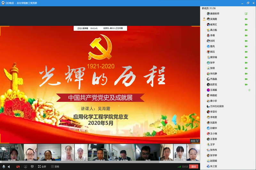
Task: Click the screen share icon in toolbar
Action: click(25, 166)
